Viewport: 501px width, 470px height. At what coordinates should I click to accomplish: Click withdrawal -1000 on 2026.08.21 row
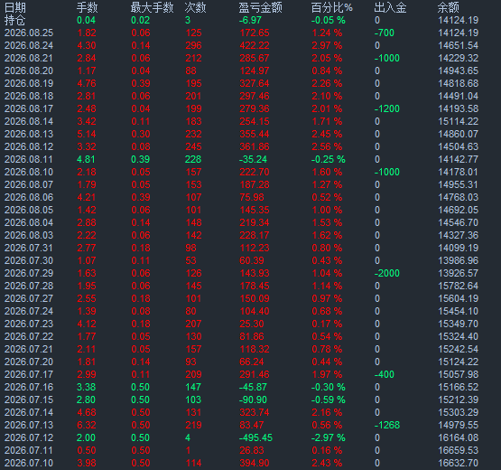(387, 58)
